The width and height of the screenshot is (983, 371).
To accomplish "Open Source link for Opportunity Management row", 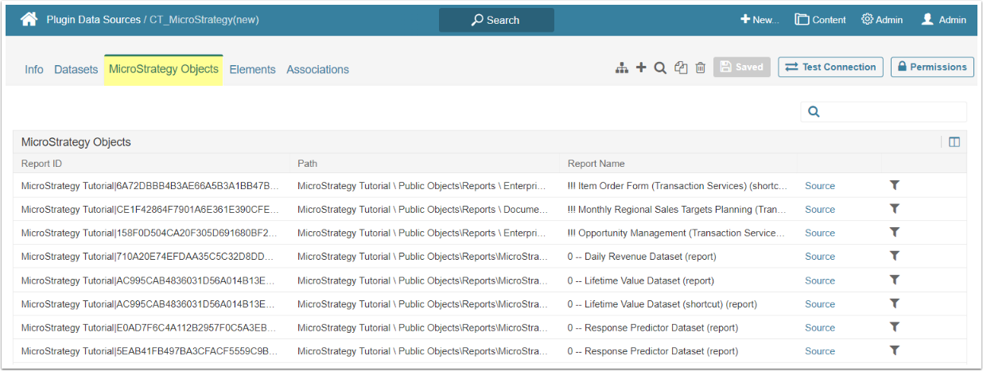I will pos(819,233).
